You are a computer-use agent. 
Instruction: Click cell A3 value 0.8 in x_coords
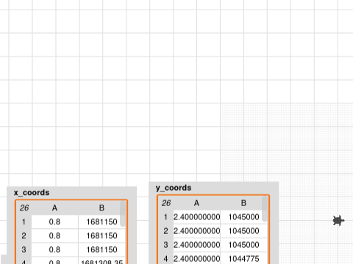[54, 250]
